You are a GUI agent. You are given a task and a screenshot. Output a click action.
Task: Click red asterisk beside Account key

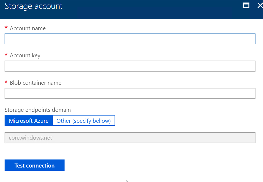(6, 54)
